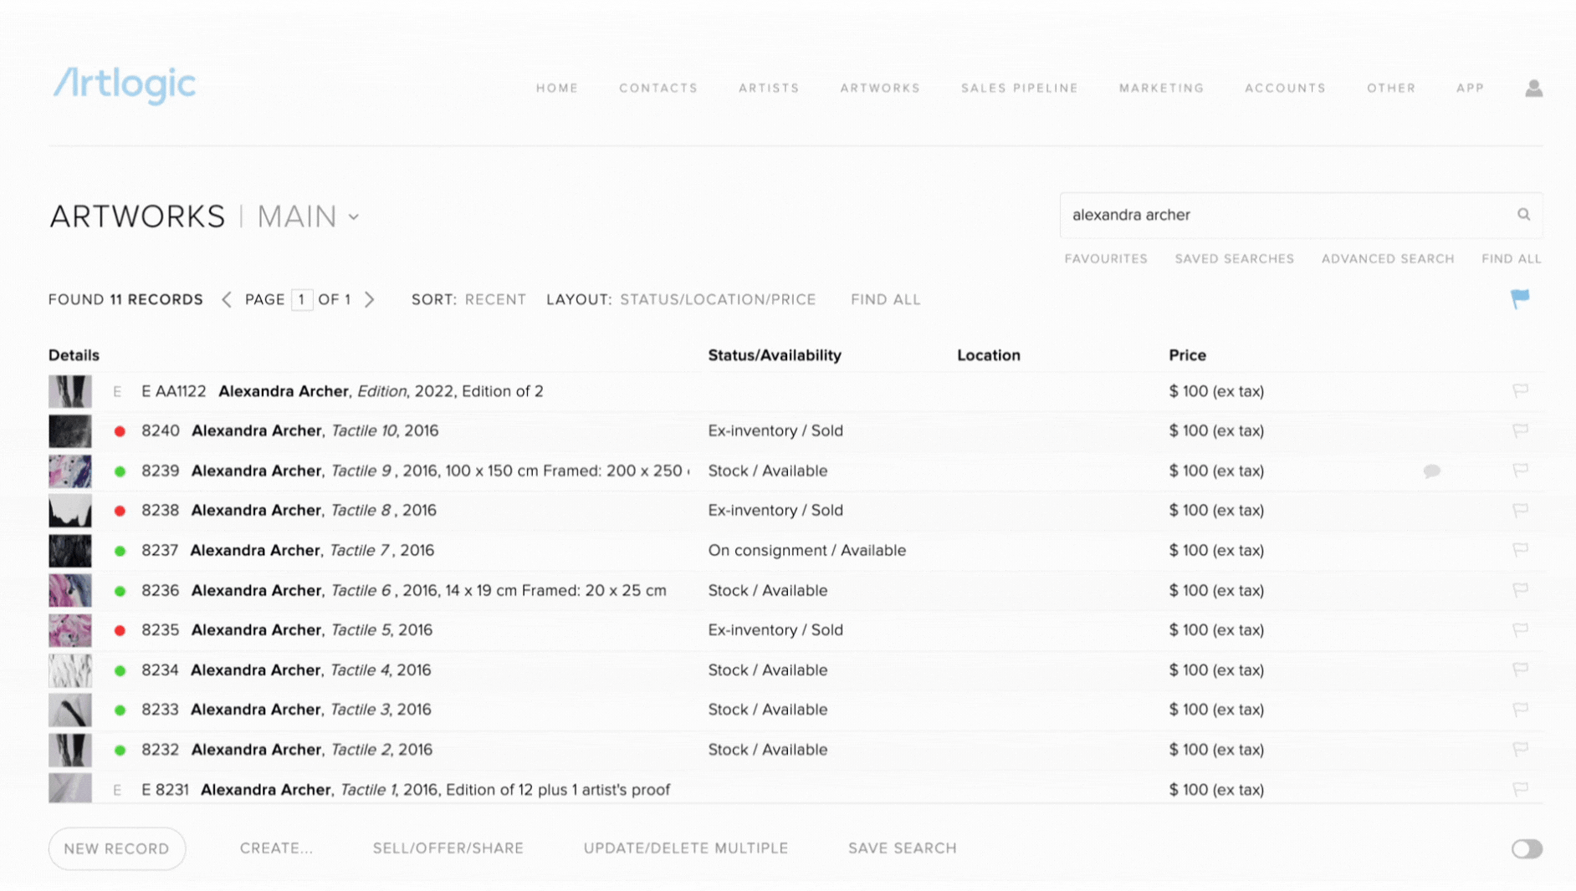1576x891 pixels.
Task: Flag the Tactile 2 record
Action: [x=1520, y=749]
